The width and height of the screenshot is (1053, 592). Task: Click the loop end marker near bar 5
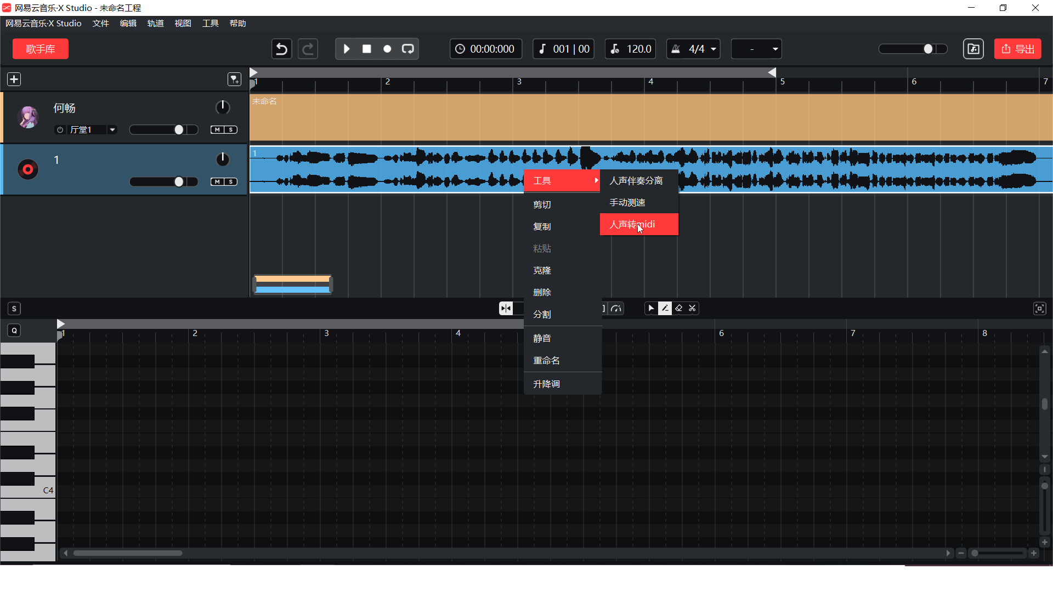click(x=772, y=72)
